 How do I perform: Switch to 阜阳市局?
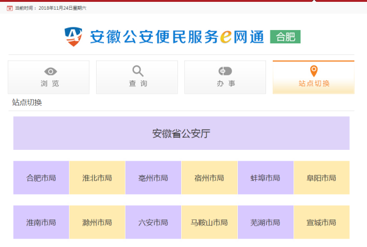(x=322, y=178)
